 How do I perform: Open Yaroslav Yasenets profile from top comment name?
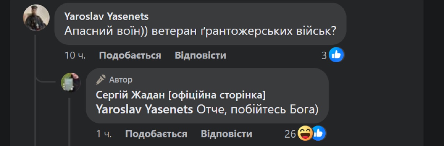tap(106, 16)
